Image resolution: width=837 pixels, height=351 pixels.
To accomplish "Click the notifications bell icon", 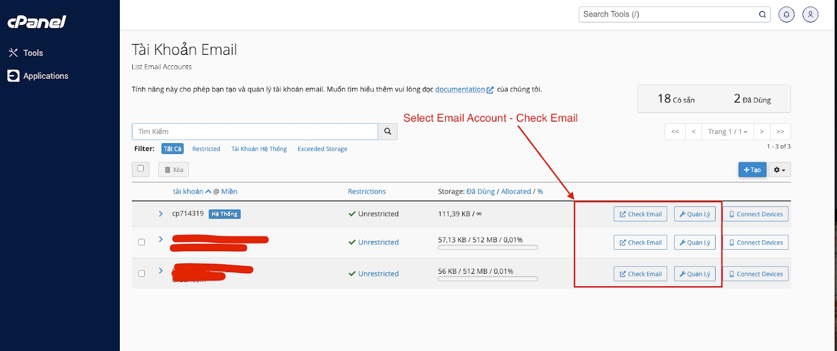I will [786, 15].
